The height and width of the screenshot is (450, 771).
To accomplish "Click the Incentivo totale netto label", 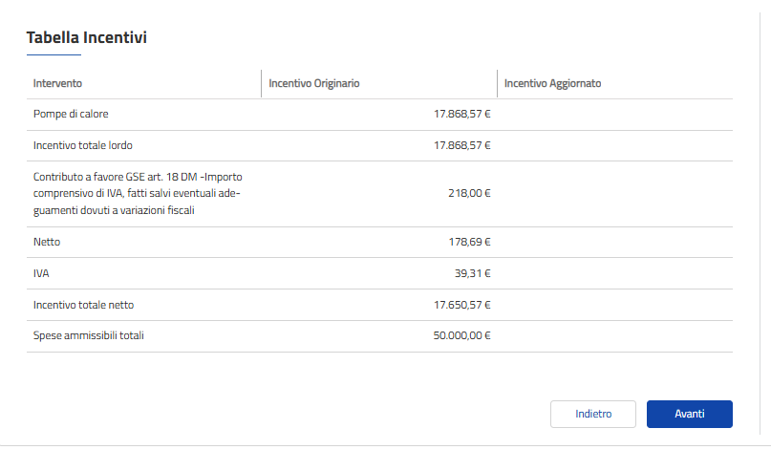I will (x=83, y=305).
